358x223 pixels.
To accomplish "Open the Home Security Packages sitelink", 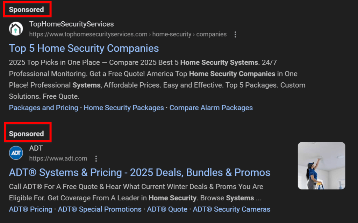I will (x=124, y=108).
